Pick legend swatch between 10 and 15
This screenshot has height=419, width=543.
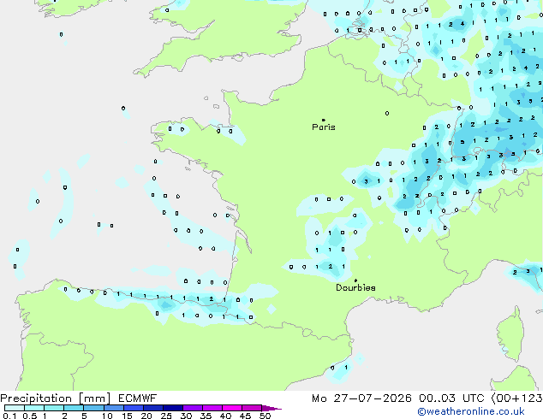[114, 408]
